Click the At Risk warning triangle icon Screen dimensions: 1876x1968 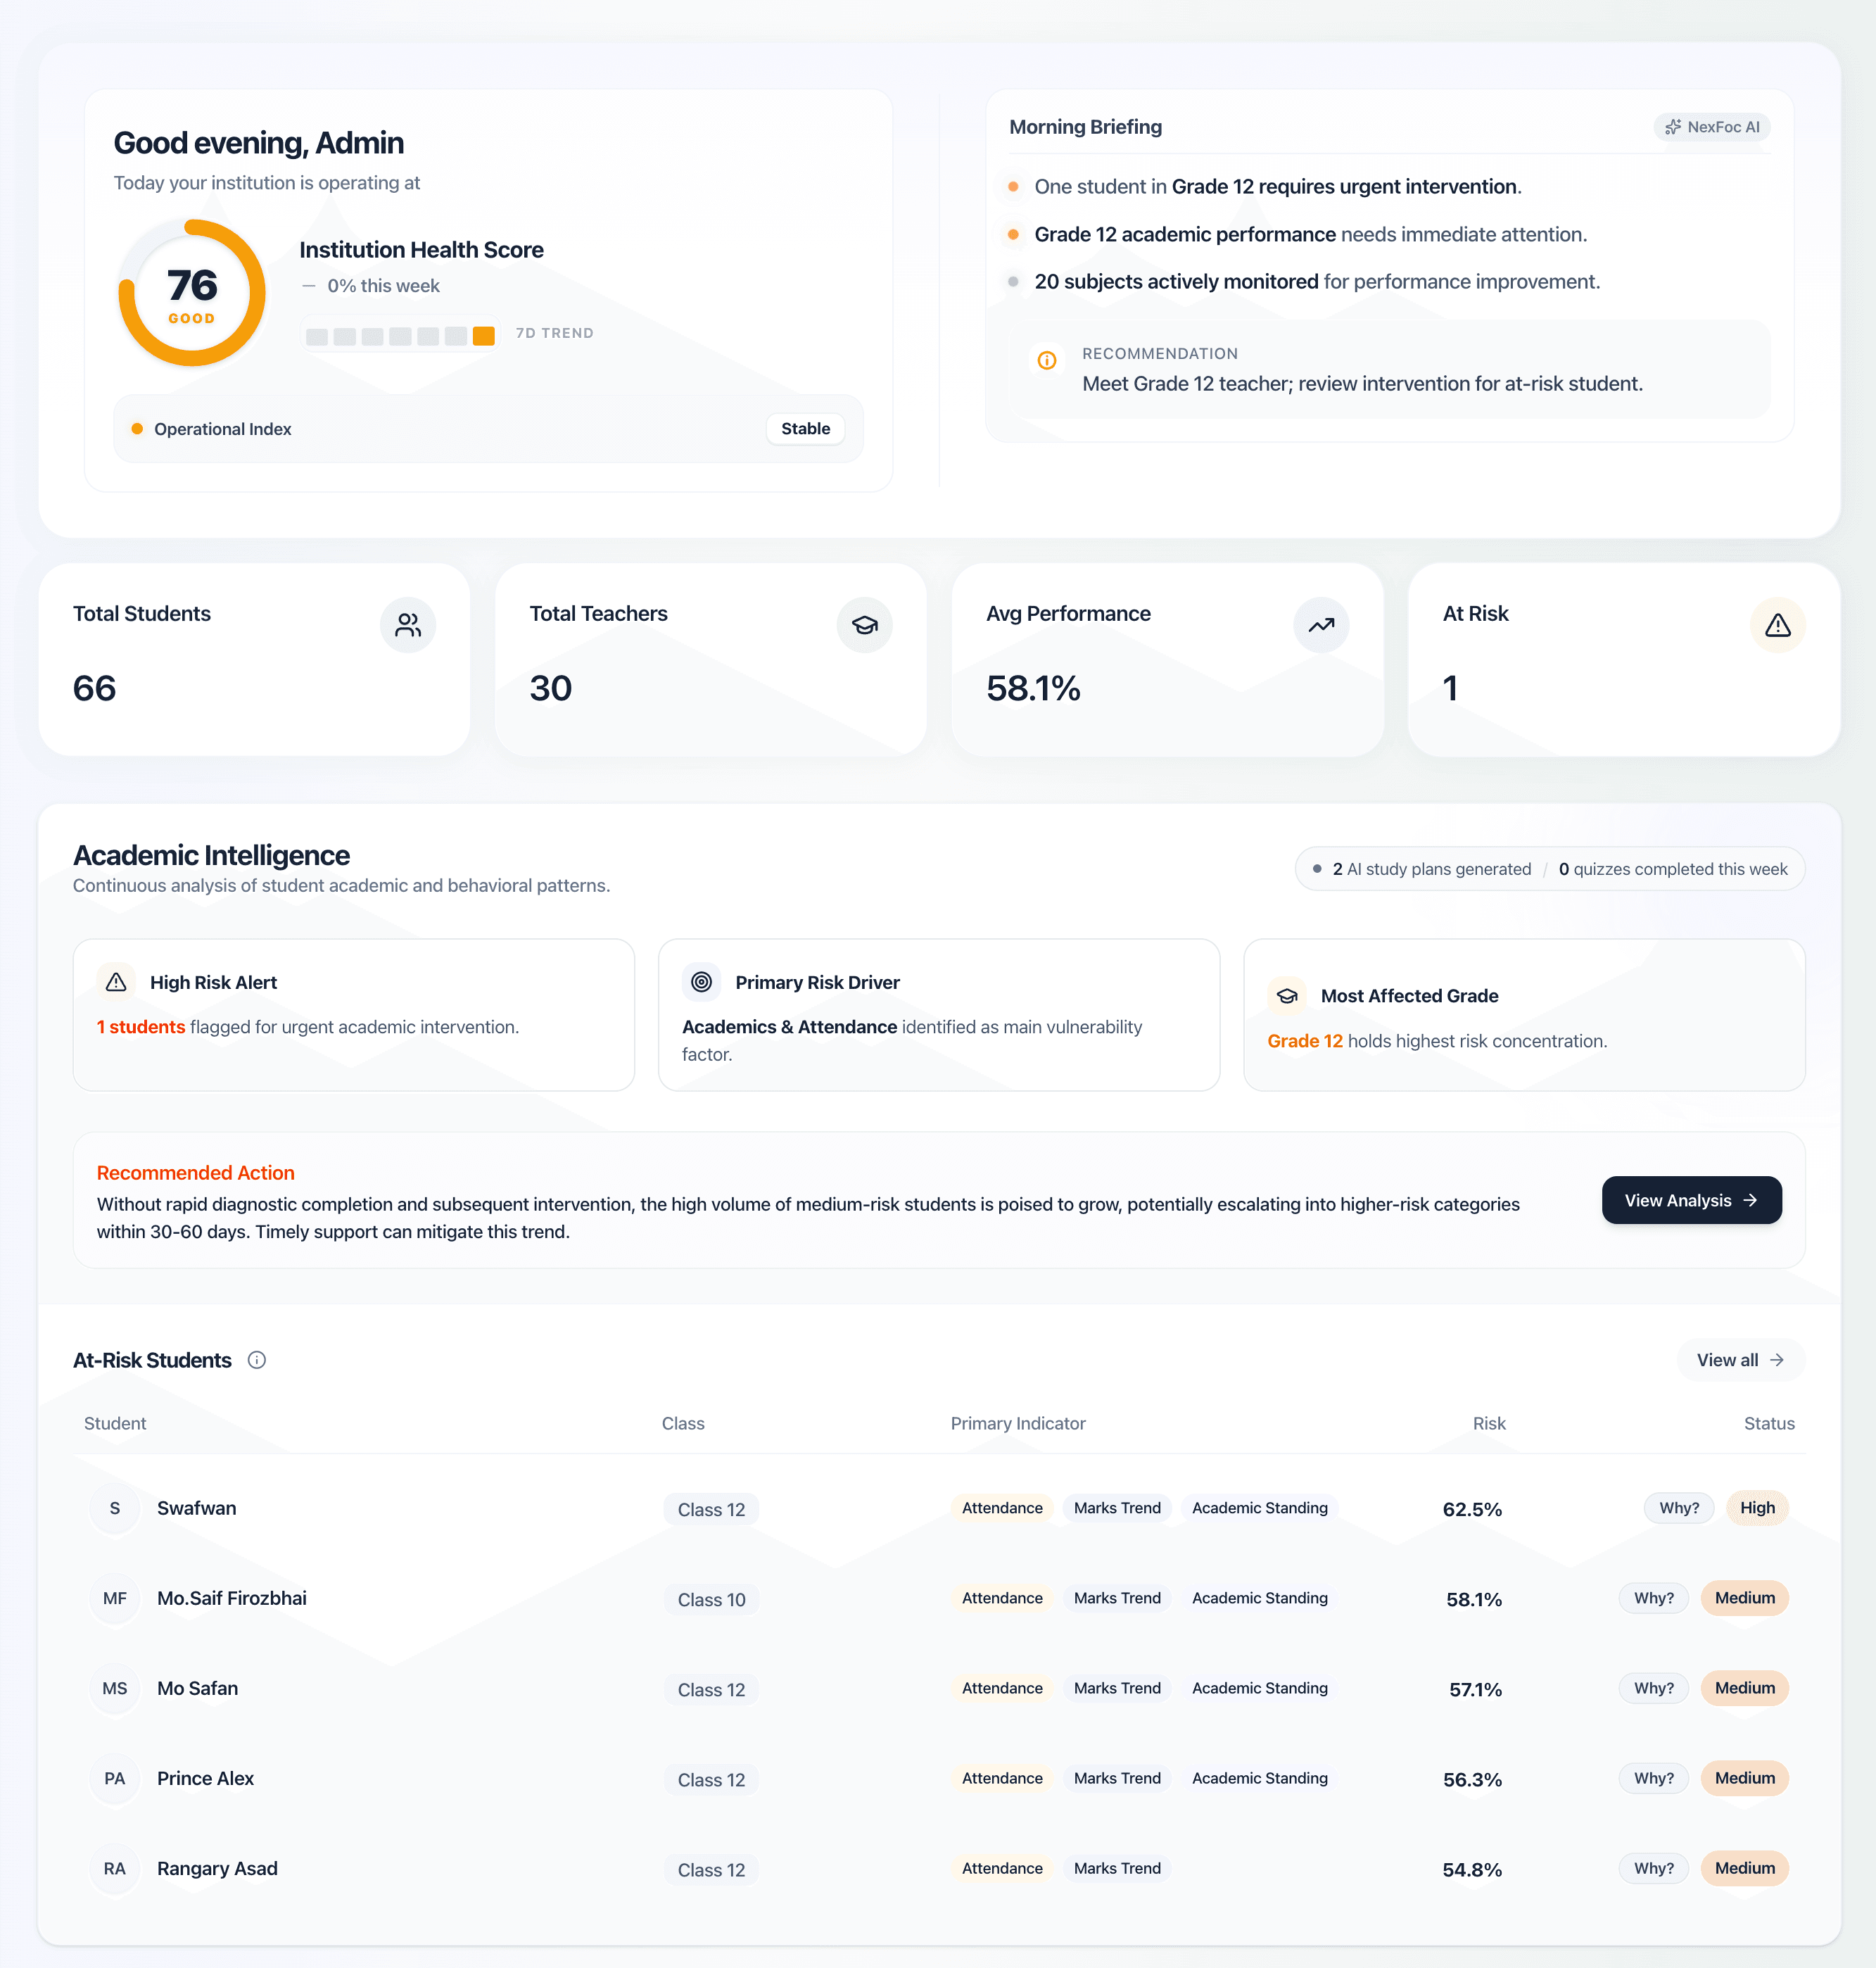(1777, 625)
